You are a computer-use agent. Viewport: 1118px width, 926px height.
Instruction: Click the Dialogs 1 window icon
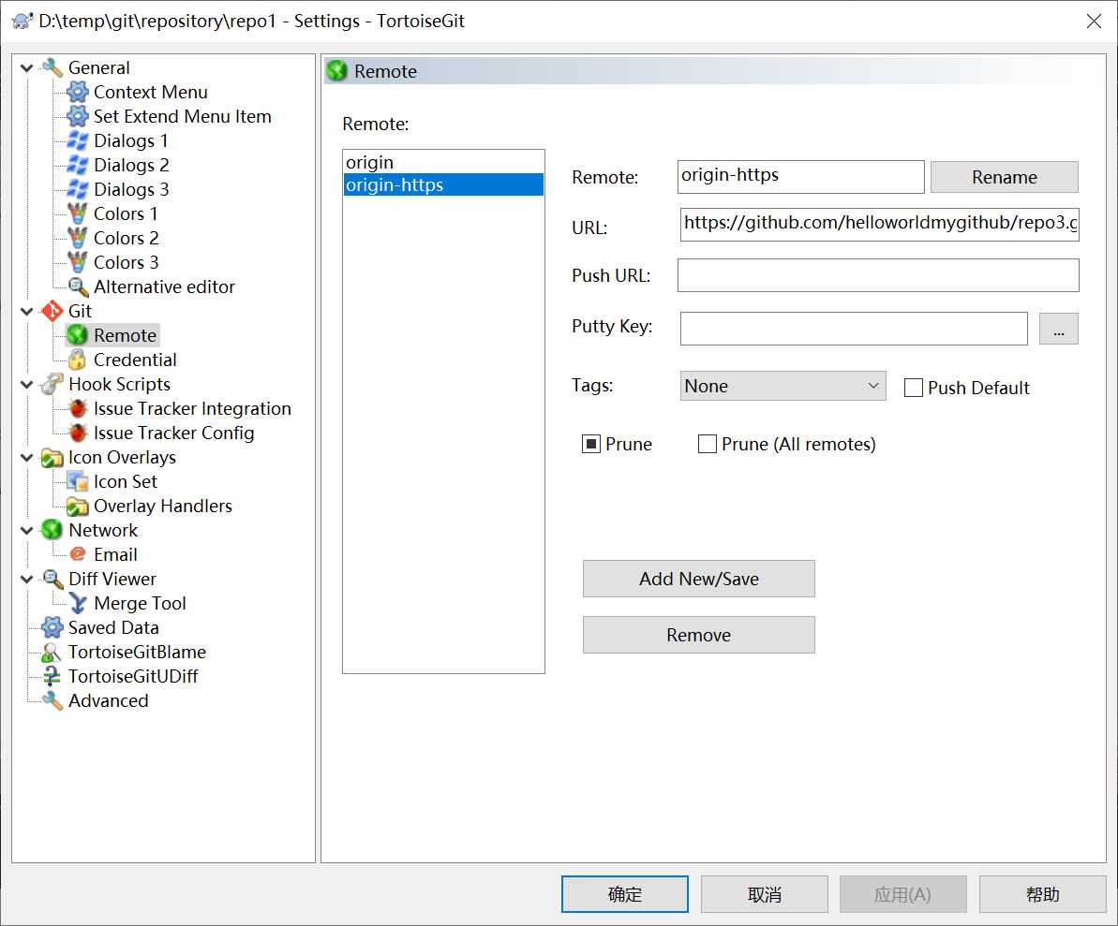point(77,141)
